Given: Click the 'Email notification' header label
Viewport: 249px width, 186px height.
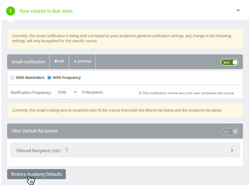Looking at the screenshot, I should [29, 62].
